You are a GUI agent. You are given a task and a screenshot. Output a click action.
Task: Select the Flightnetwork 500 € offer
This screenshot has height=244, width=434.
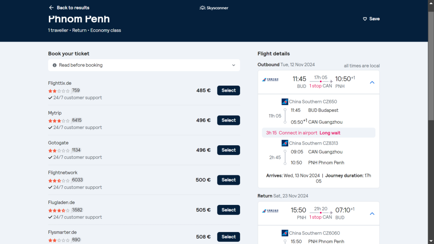point(228,180)
